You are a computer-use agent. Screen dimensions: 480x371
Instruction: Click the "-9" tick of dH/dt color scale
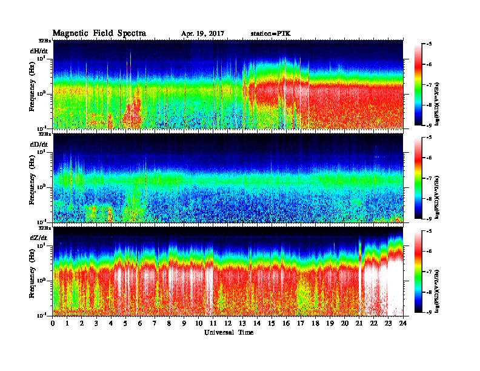[x=429, y=125]
